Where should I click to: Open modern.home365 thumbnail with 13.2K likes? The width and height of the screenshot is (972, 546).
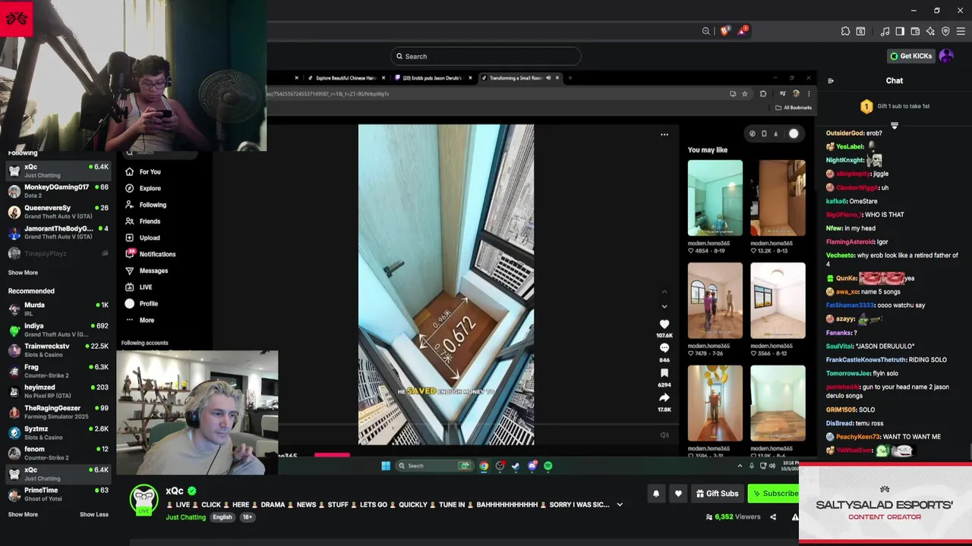[x=778, y=198]
